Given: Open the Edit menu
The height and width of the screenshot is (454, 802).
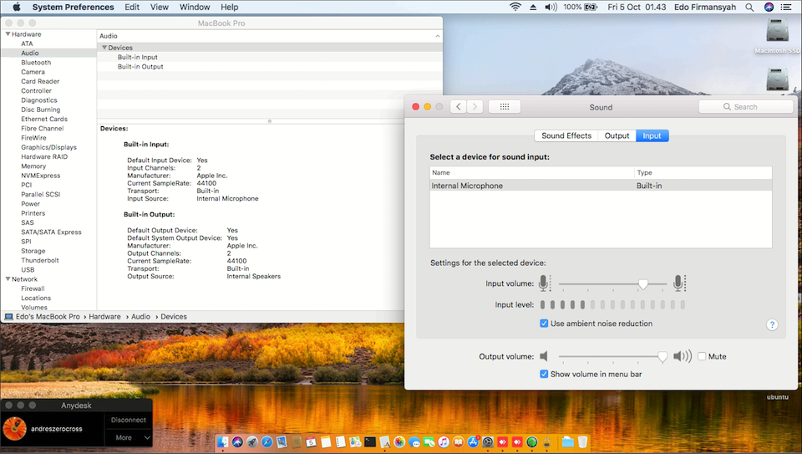Looking at the screenshot, I should click(x=132, y=8).
